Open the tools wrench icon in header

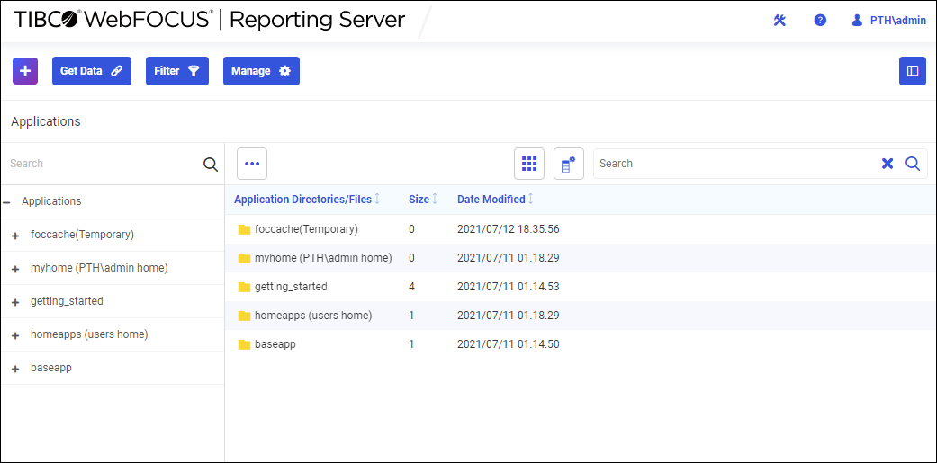point(779,21)
